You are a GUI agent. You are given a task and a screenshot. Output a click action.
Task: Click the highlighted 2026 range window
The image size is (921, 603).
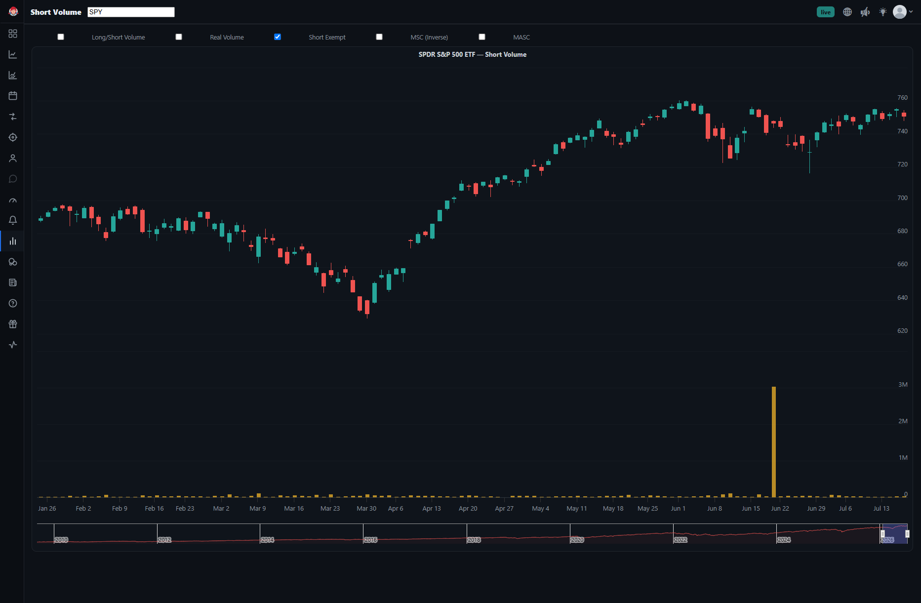click(895, 534)
